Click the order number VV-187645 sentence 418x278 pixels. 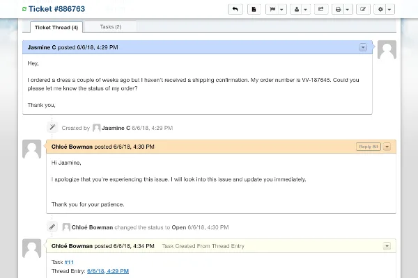[291, 80]
